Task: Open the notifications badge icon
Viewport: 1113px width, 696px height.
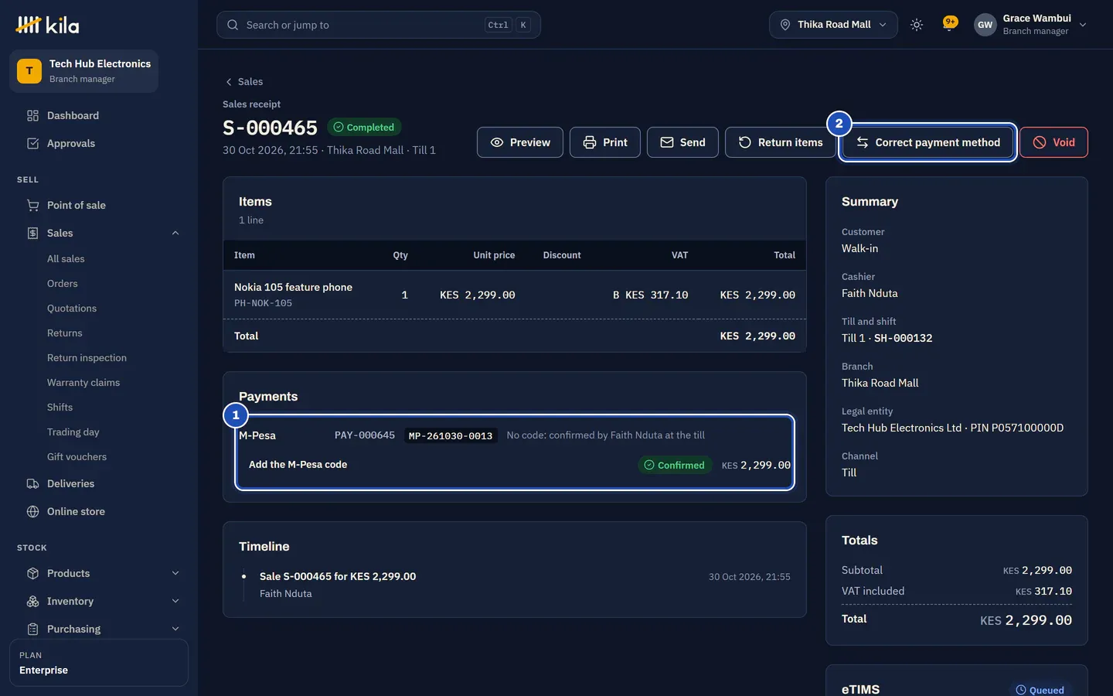Action: (x=950, y=23)
